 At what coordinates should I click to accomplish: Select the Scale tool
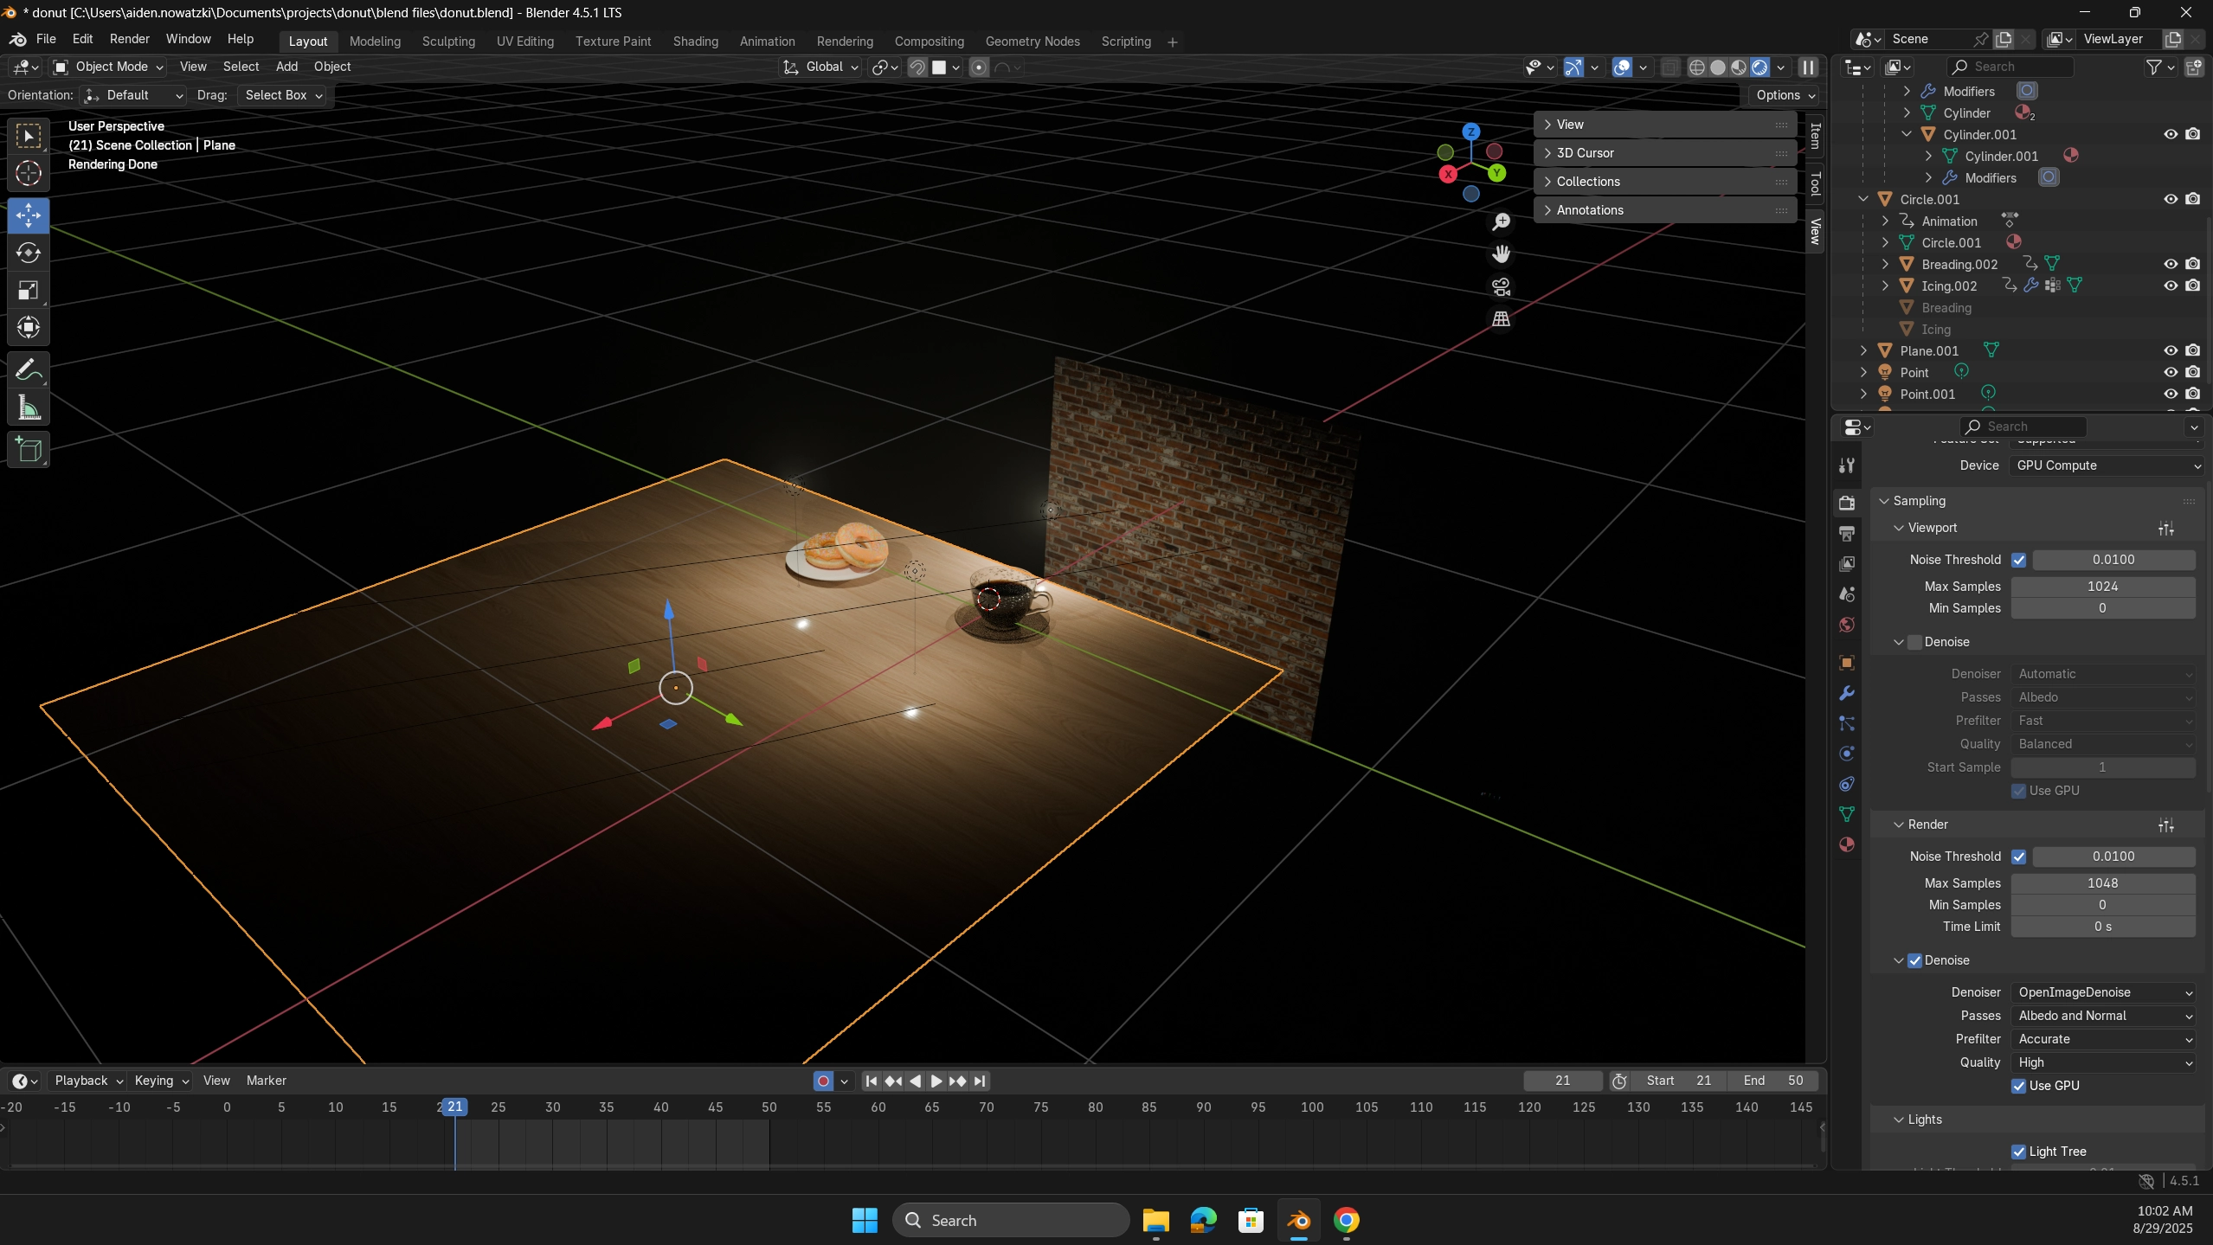click(28, 290)
